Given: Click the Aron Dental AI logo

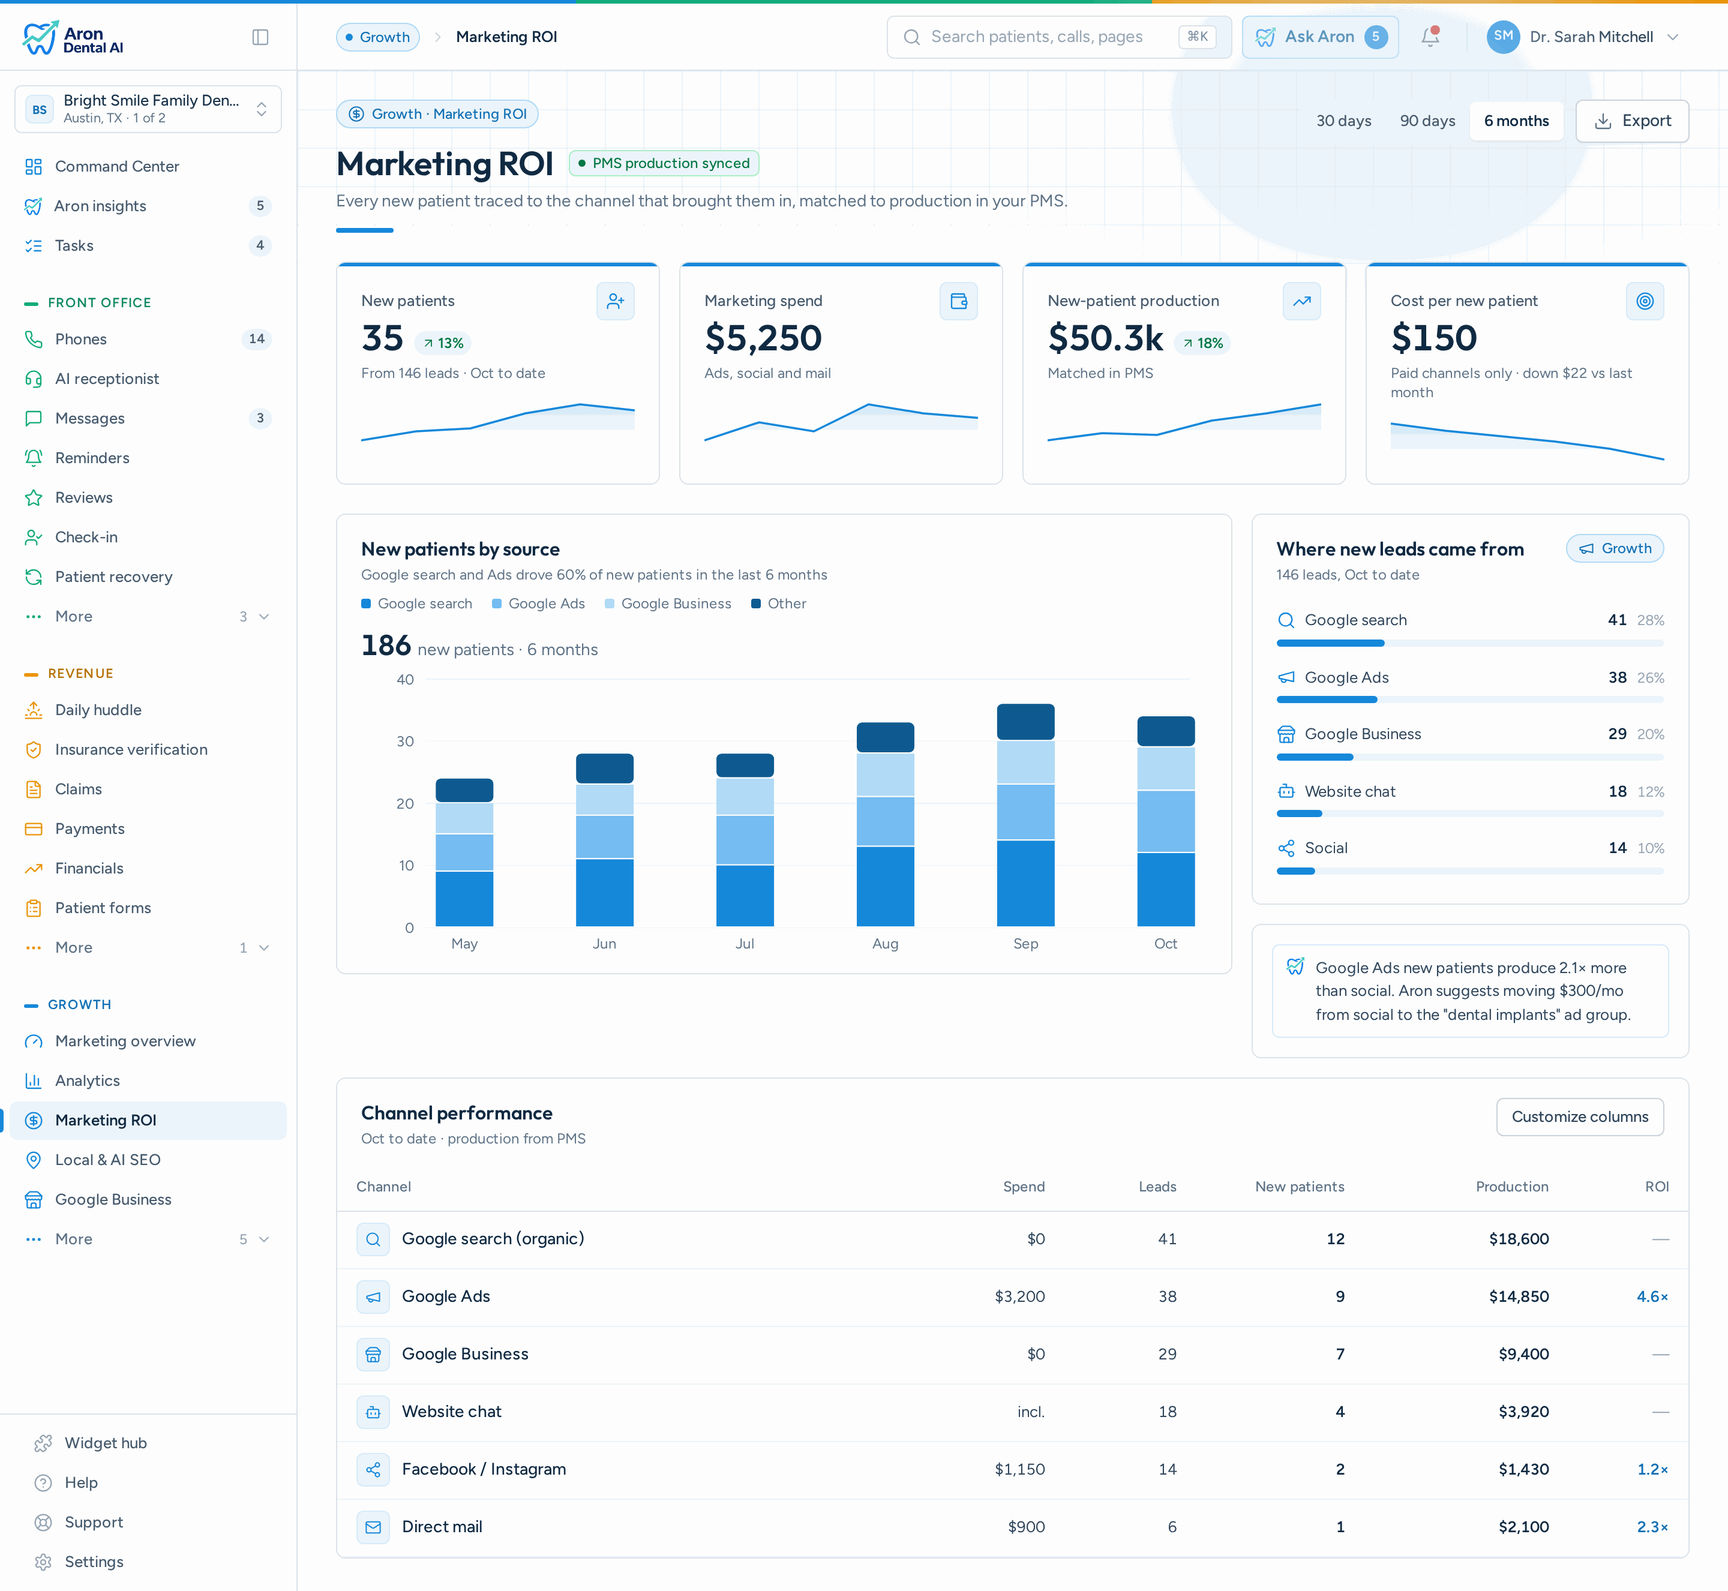Looking at the screenshot, I should tap(73, 38).
